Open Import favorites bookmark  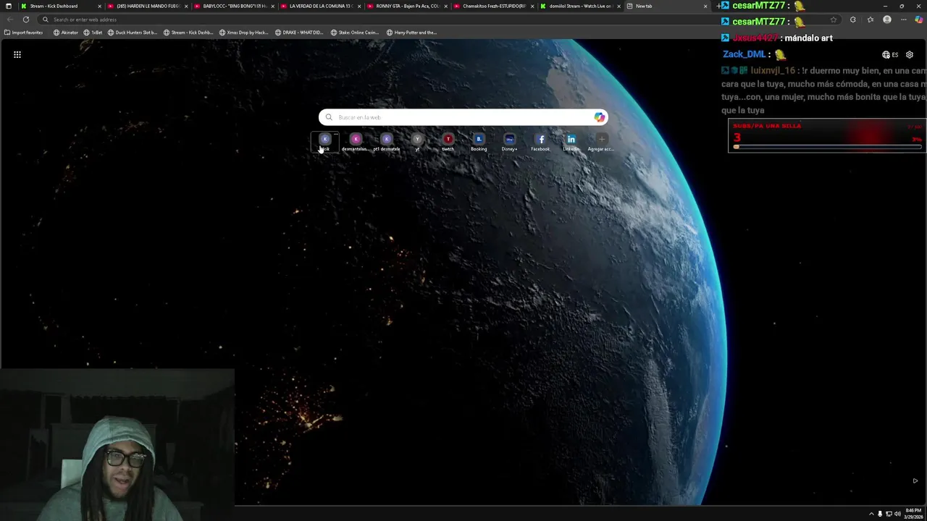(24, 33)
